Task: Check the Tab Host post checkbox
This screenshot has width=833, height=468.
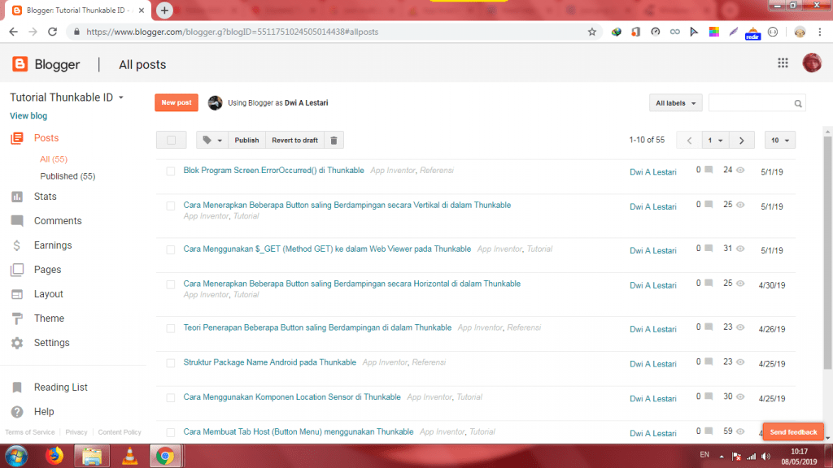Action: tap(171, 432)
